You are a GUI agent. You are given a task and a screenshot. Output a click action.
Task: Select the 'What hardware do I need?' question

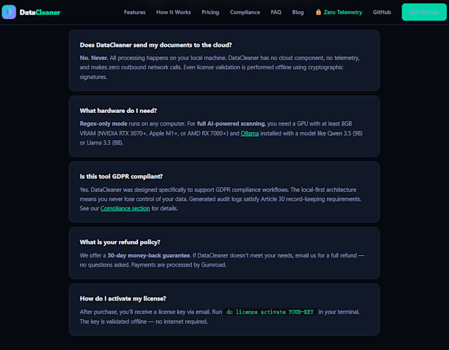118,110
